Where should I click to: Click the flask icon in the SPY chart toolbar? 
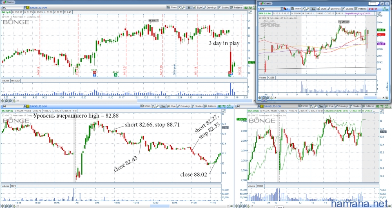[x=303, y=9]
